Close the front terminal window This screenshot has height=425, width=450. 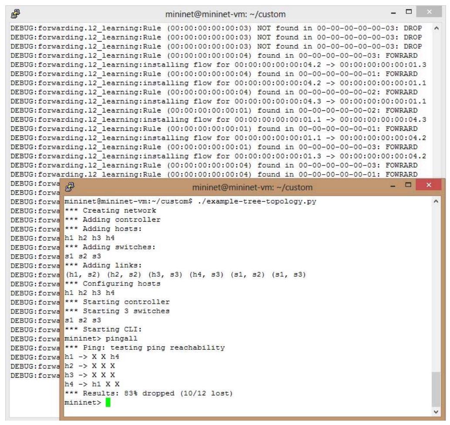pyautogui.click(x=429, y=185)
